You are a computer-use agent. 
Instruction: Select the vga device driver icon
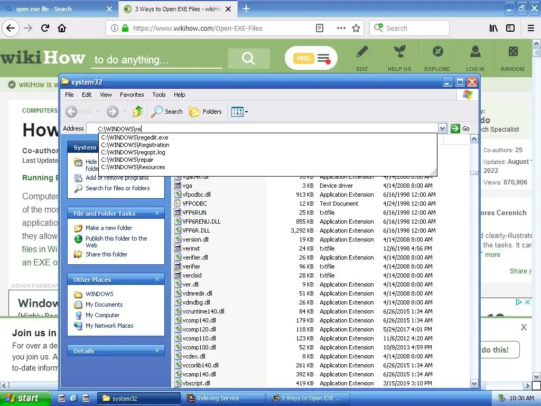click(178, 186)
